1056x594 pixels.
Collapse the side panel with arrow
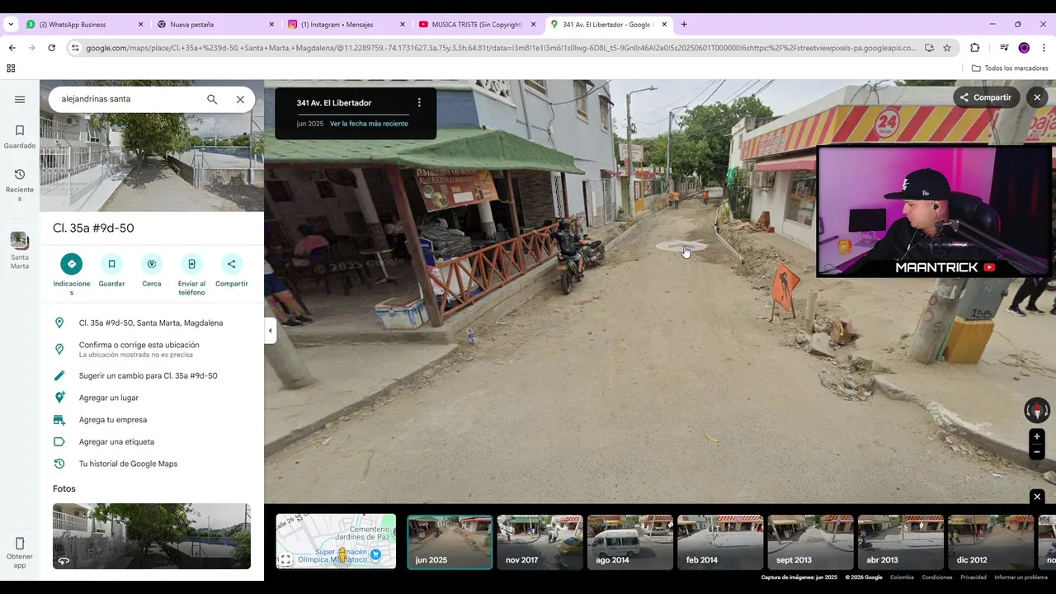(270, 331)
